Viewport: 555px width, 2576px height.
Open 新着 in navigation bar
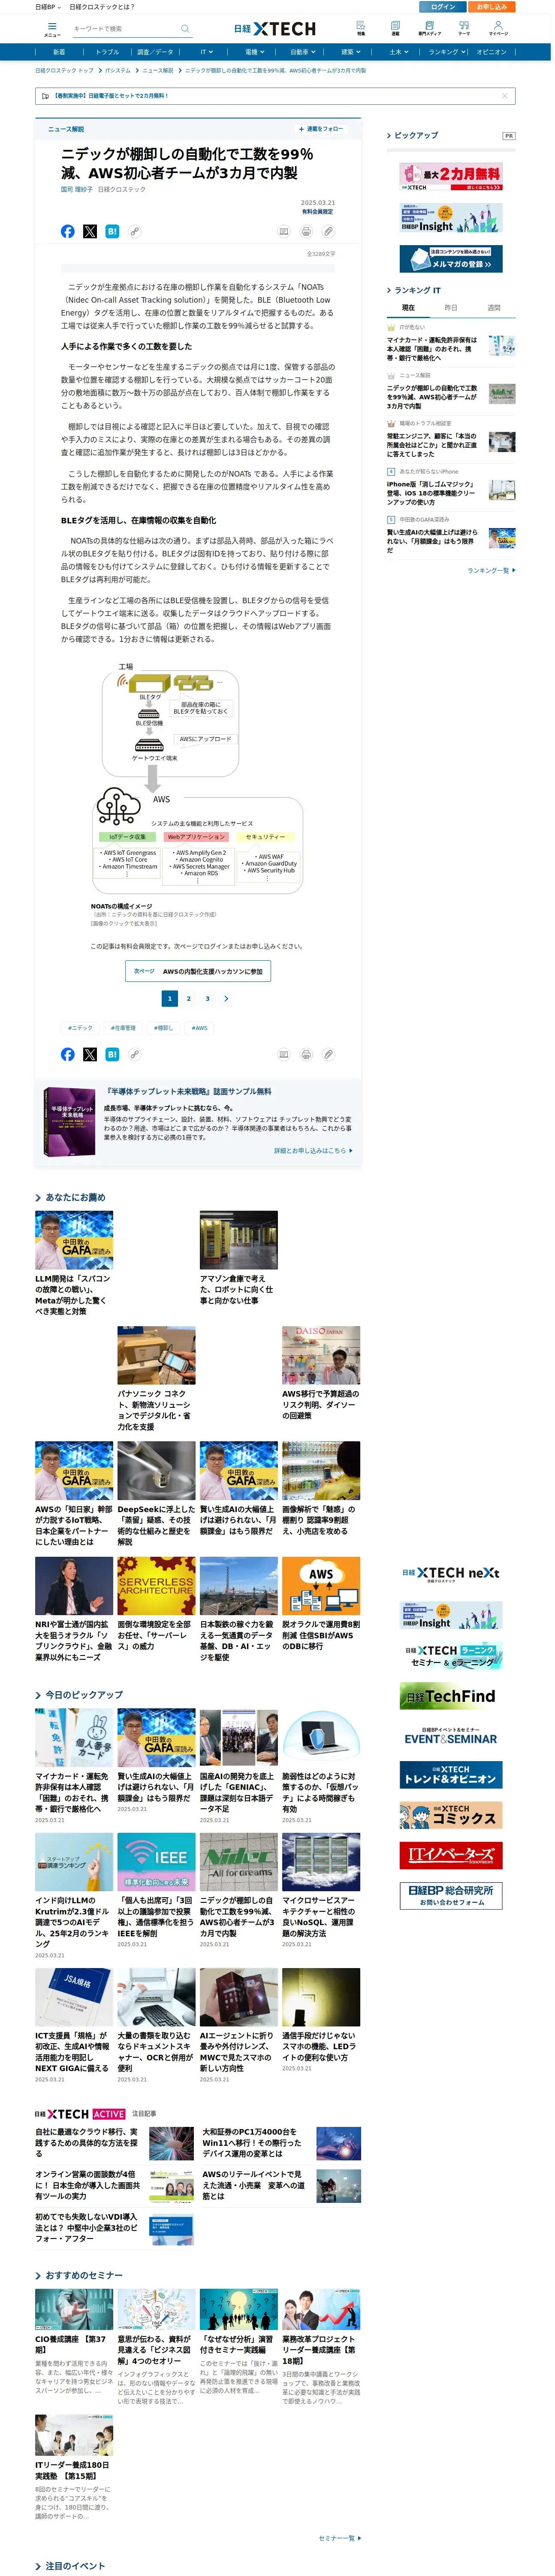click(59, 52)
